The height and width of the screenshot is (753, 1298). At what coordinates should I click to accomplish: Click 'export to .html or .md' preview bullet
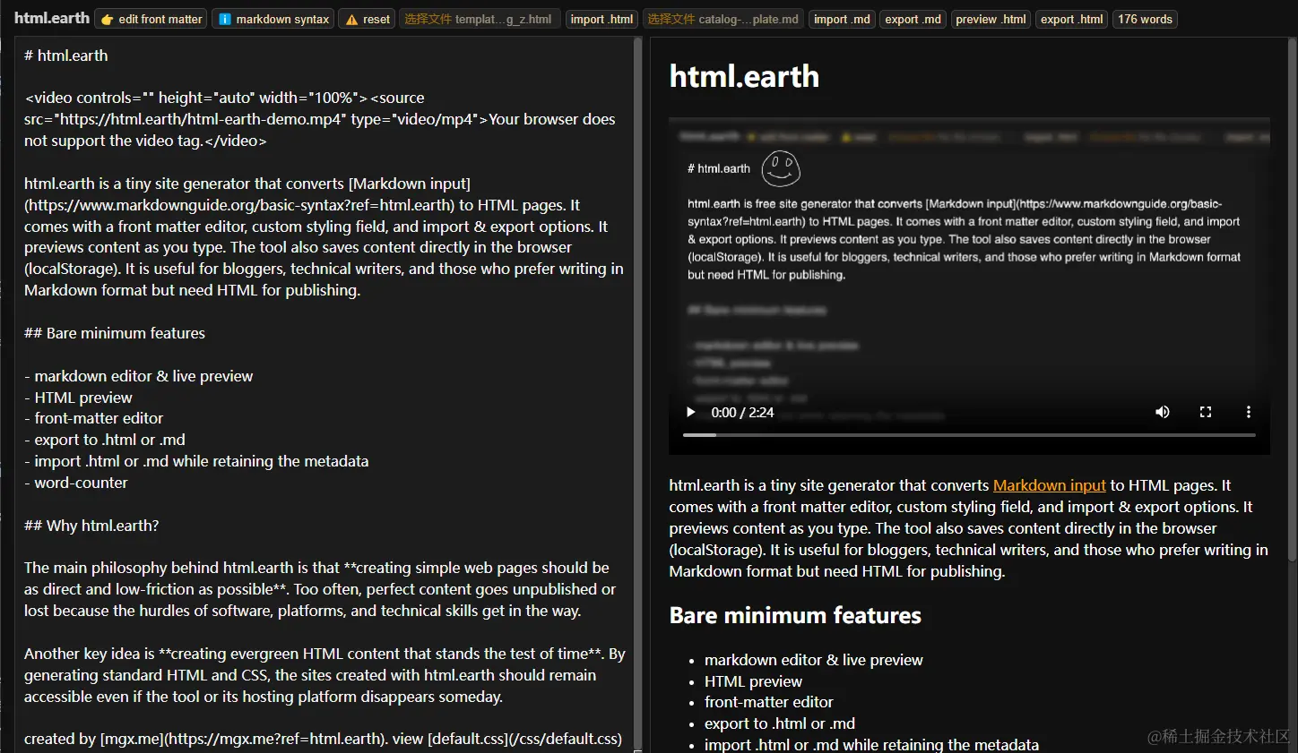[x=779, y=723]
